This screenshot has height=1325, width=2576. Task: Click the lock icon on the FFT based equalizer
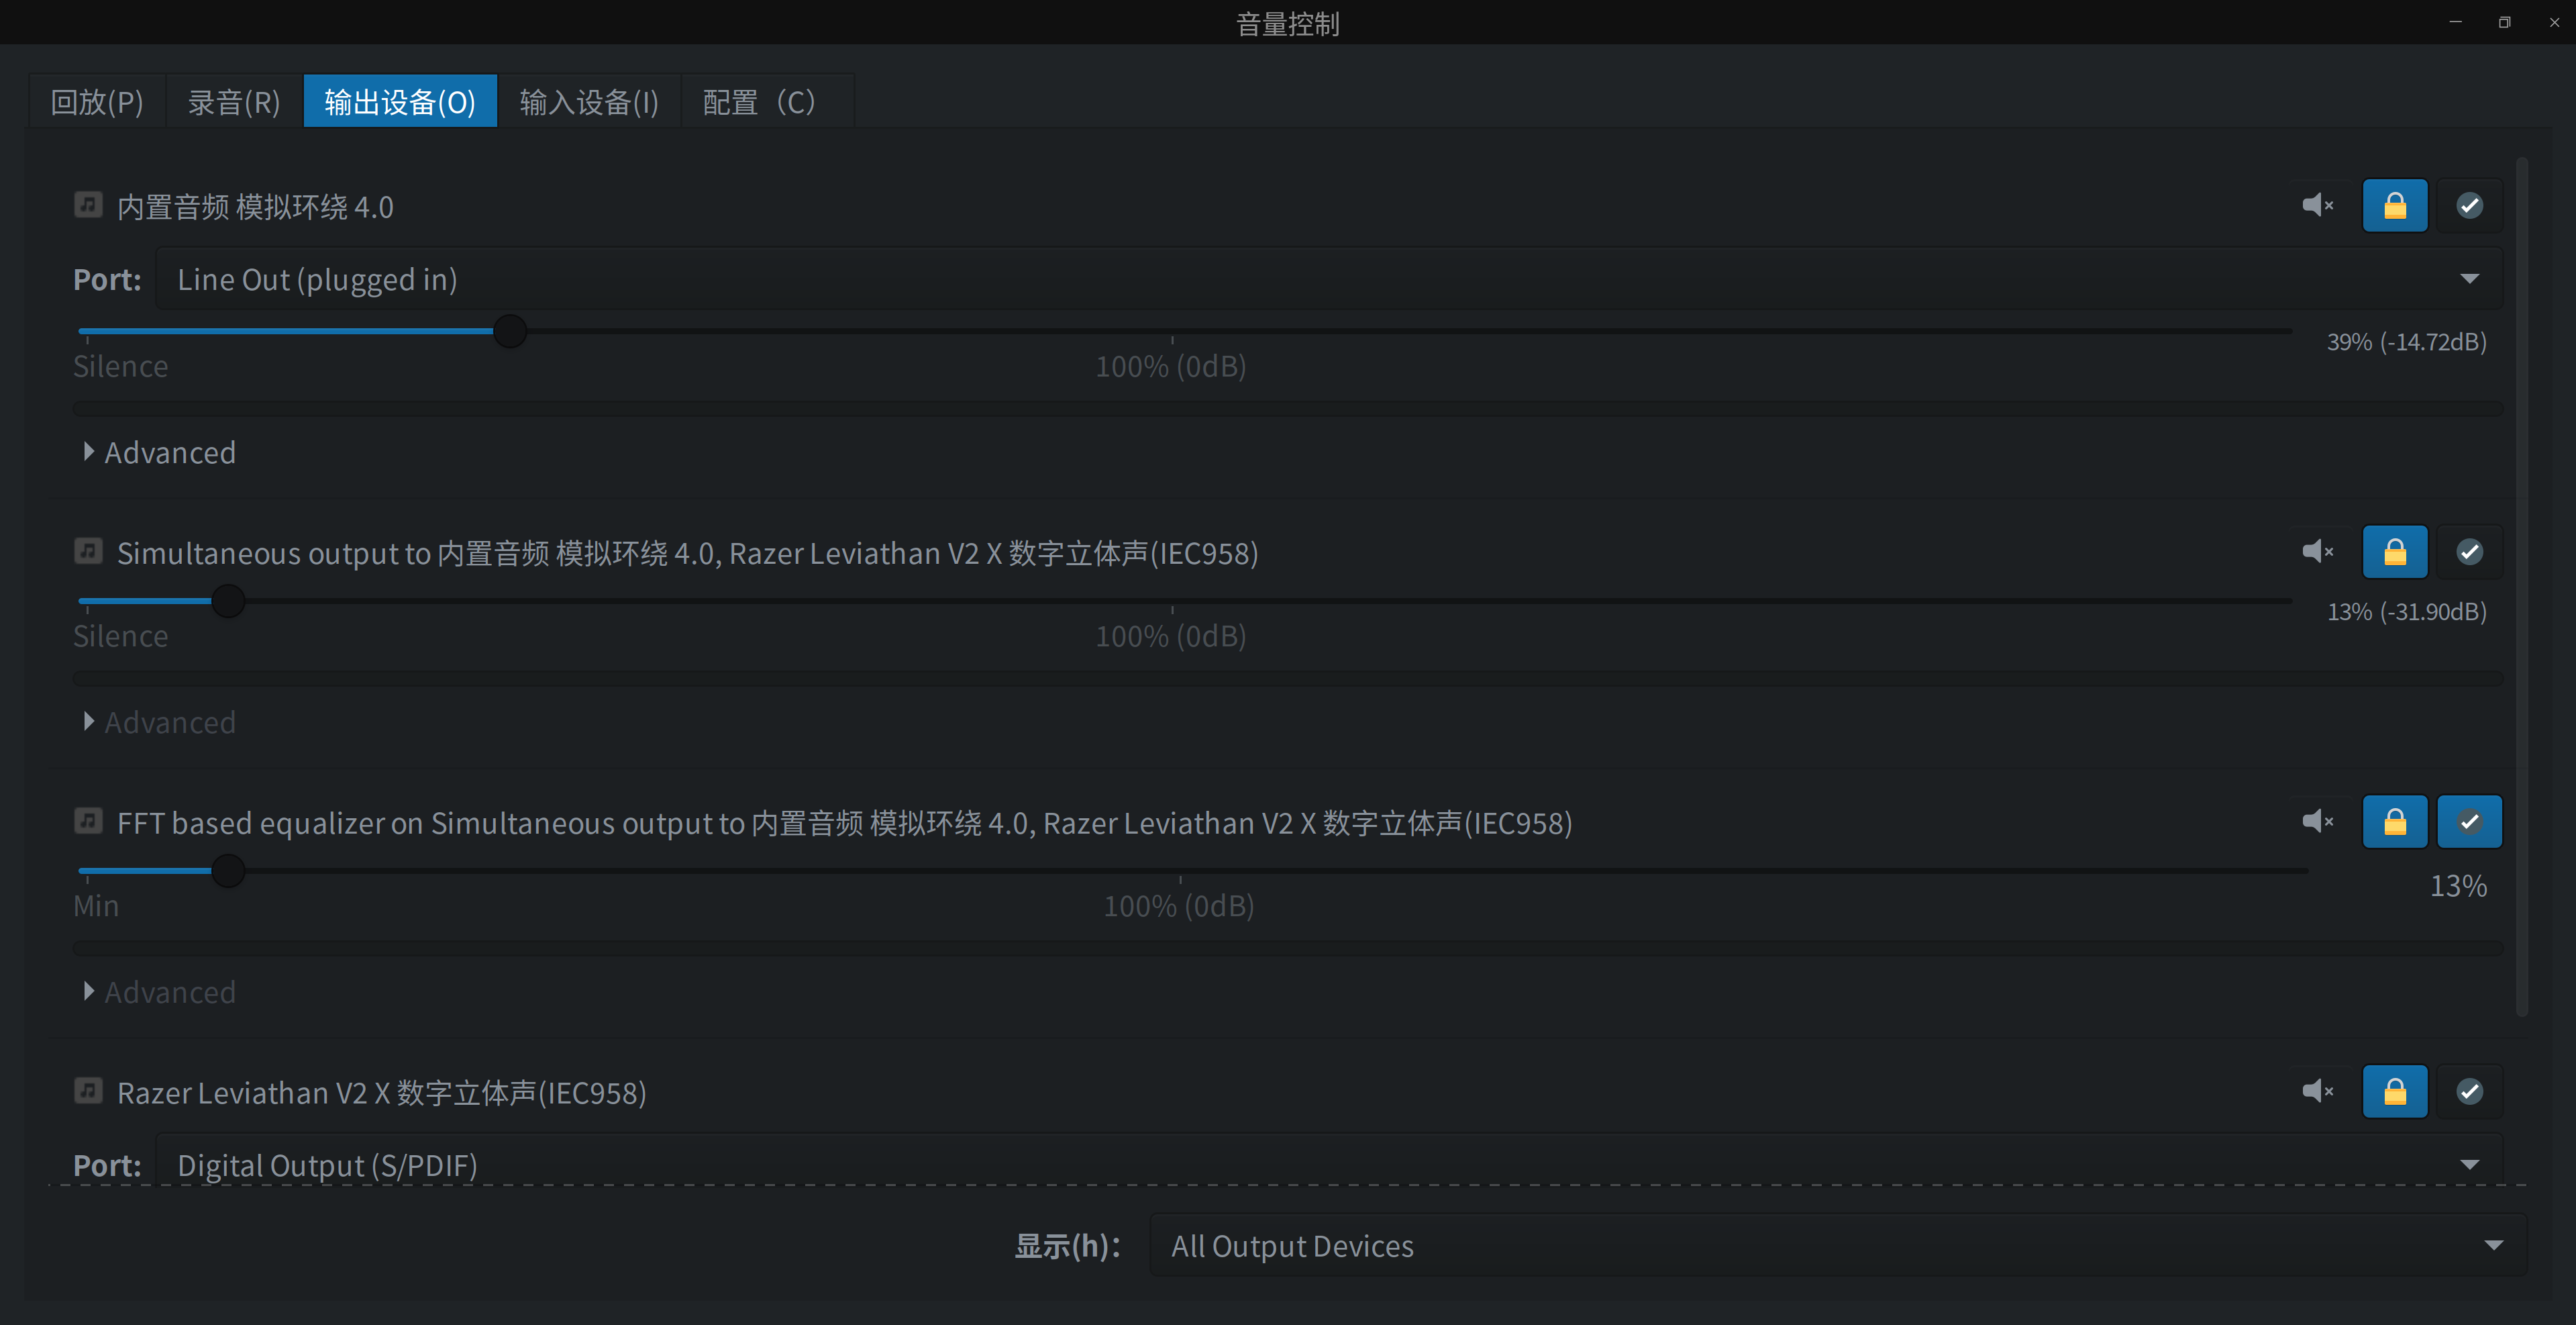2394,821
